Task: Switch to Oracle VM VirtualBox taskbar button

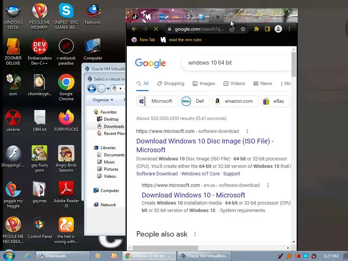Action: [204, 256]
